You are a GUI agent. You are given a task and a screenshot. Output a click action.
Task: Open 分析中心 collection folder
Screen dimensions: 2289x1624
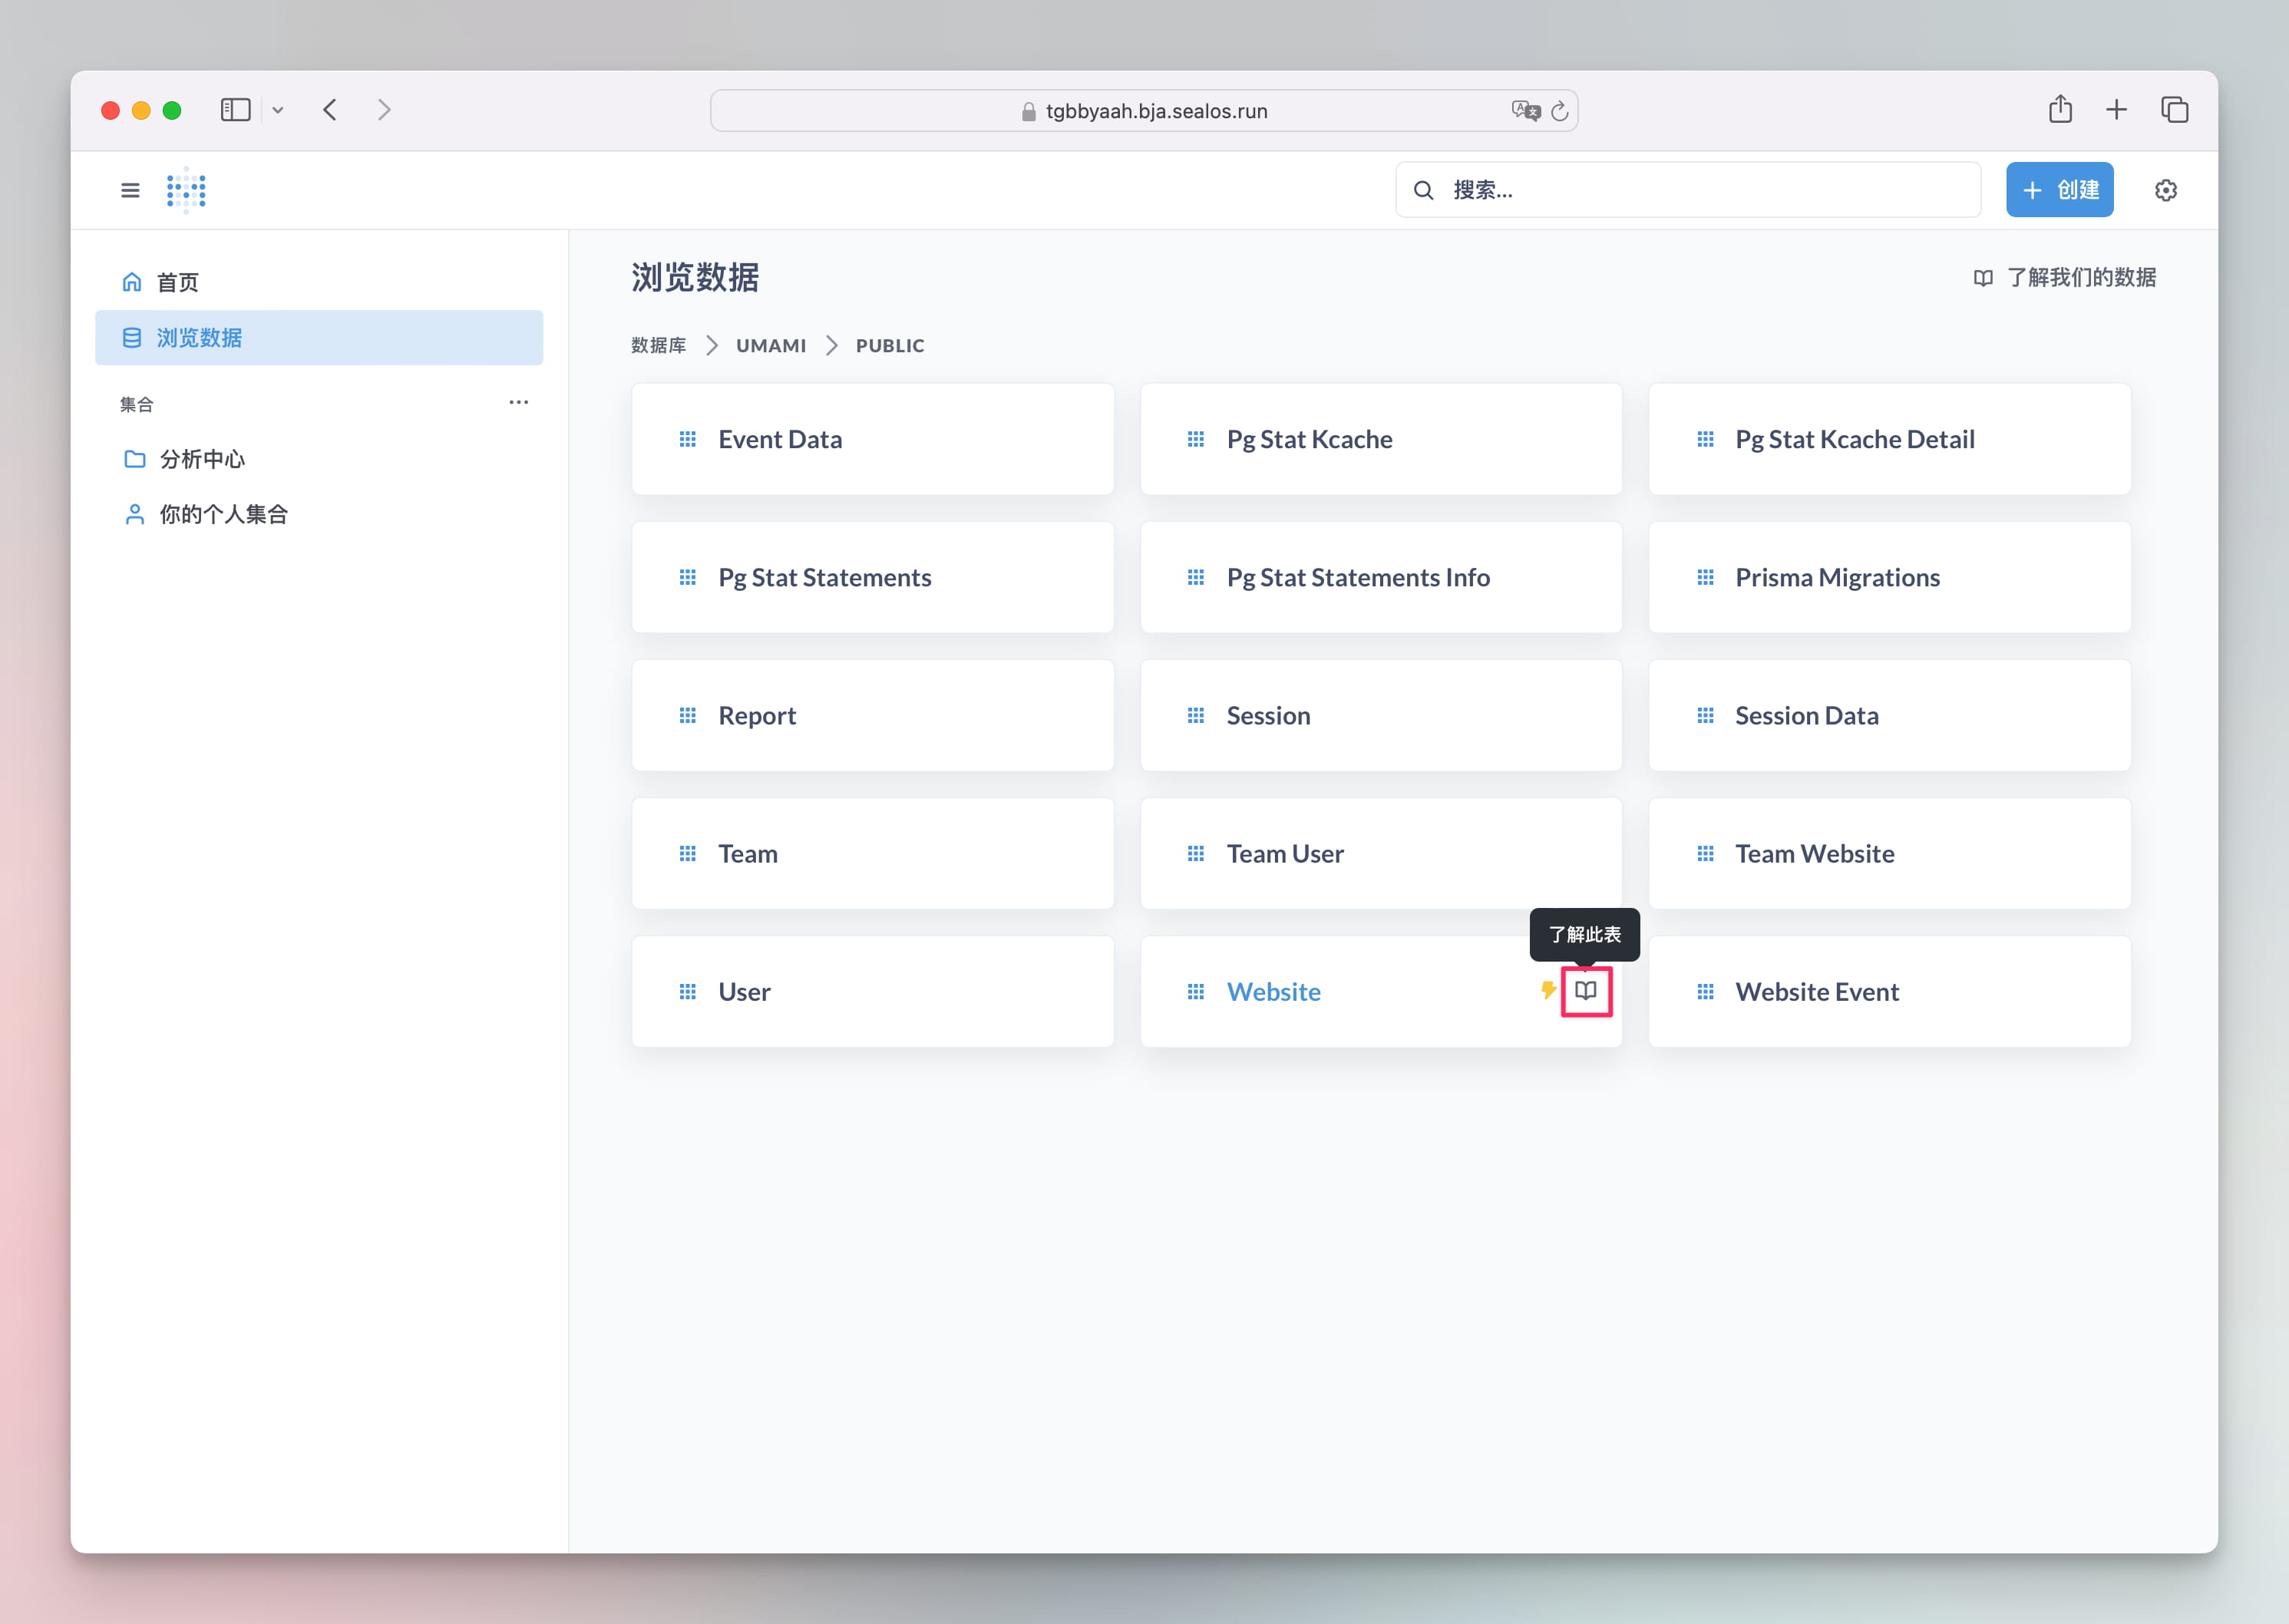(202, 459)
